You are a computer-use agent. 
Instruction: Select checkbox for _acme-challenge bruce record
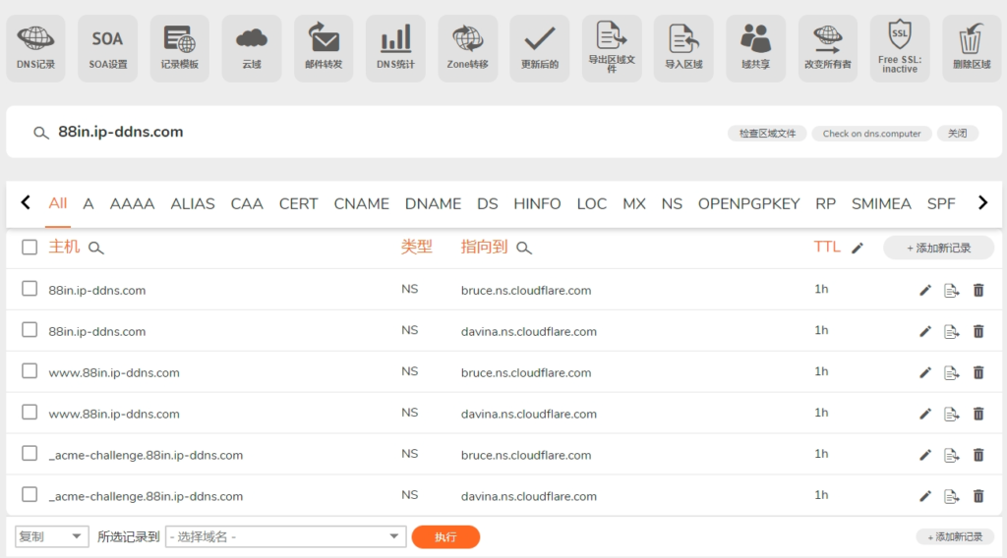click(30, 454)
